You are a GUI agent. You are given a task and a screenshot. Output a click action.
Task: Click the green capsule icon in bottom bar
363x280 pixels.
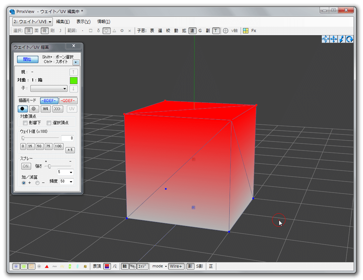tap(70, 266)
